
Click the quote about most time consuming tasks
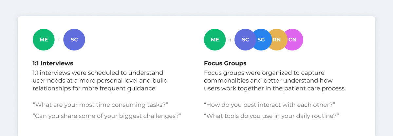[101, 105]
